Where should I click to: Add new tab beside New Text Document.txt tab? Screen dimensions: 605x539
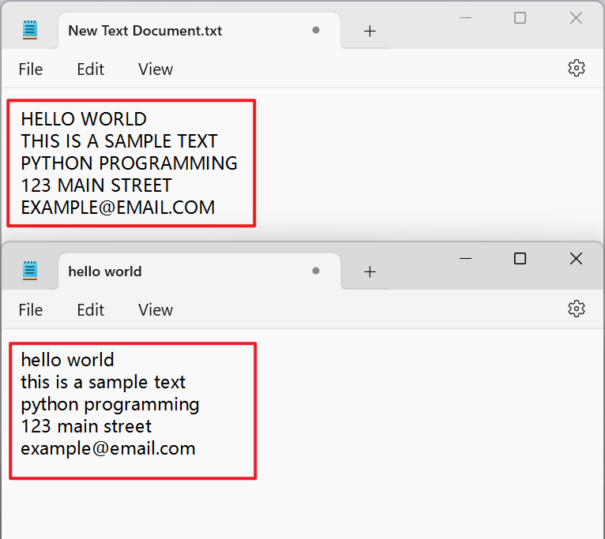[370, 31]
